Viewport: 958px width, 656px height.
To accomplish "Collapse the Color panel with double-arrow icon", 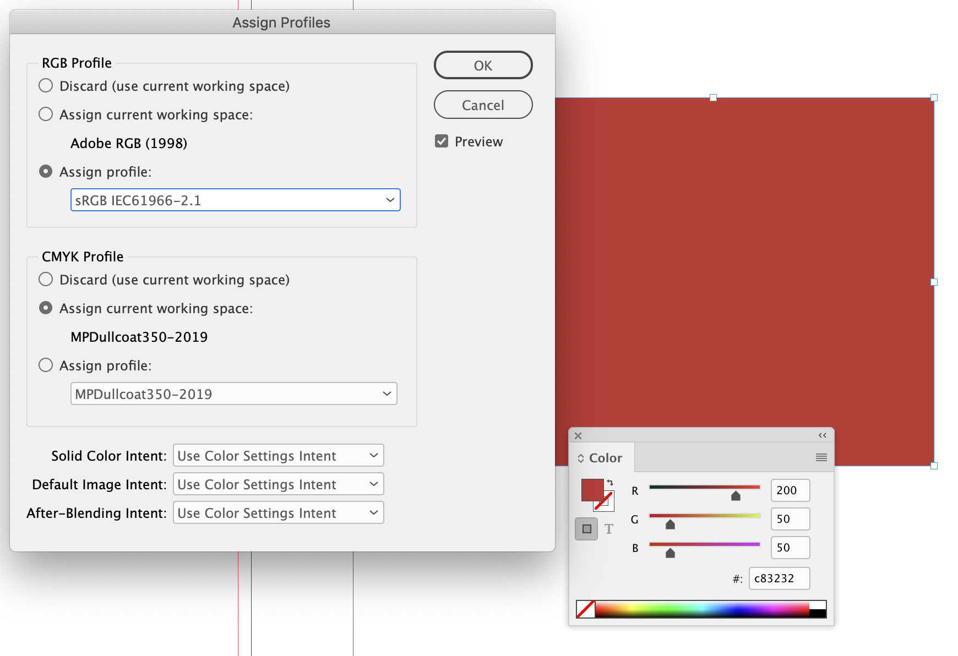I will tap(822, 435).
